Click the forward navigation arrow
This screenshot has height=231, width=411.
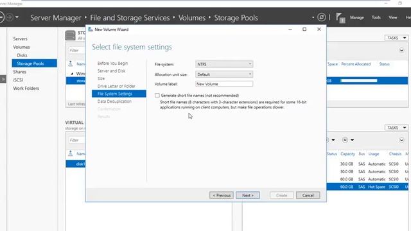tap(9, 17)
